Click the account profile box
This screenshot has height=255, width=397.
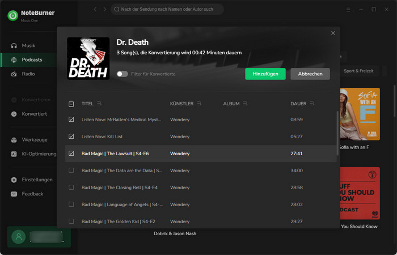click(x=39, y=237)
